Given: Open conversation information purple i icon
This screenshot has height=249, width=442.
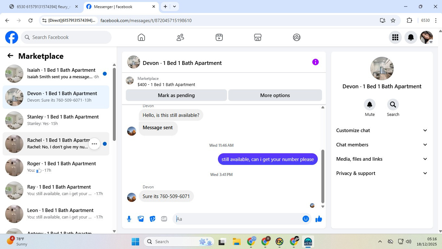Looking at the screenshot, I should [316, 62].
